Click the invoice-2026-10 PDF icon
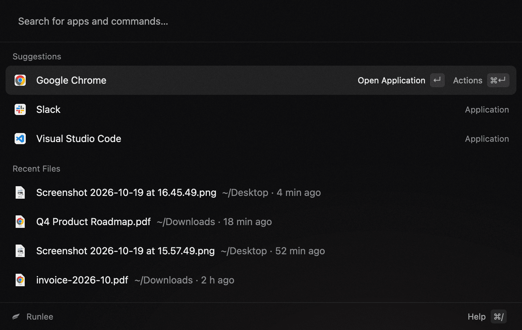The width and height of the screenshot is (522, 330). [20, 280]
